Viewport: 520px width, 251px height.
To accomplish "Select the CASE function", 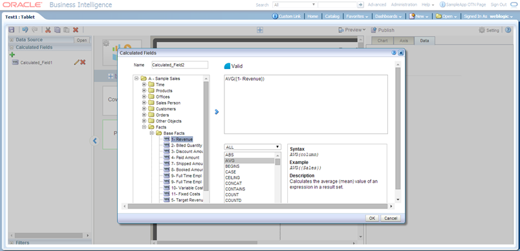I will 250,172.
